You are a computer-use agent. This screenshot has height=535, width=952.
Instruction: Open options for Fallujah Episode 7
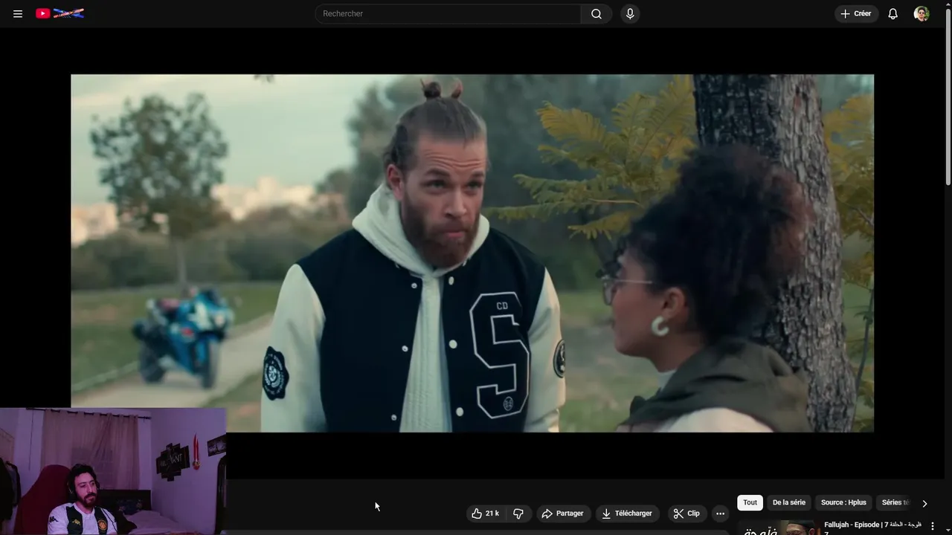pyautogui.click(x=933, y=526)
